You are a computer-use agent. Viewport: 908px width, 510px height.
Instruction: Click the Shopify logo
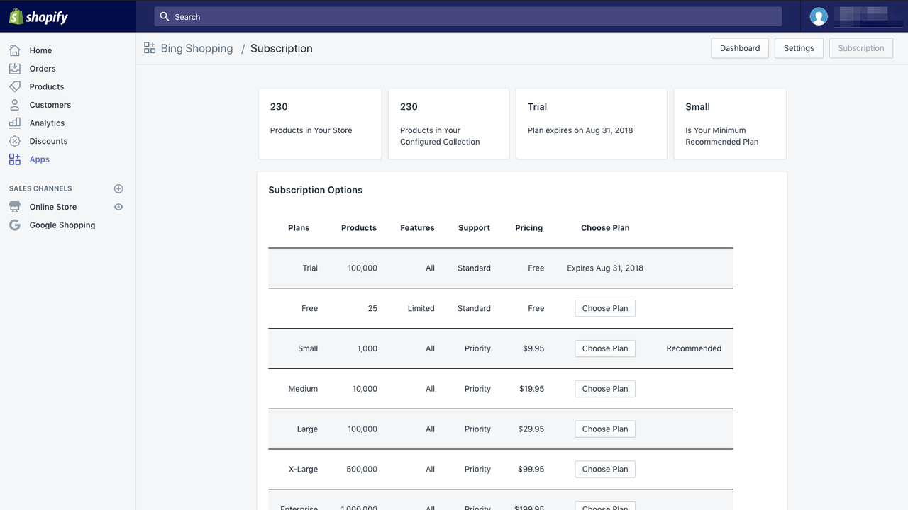(x=38, y=16)
